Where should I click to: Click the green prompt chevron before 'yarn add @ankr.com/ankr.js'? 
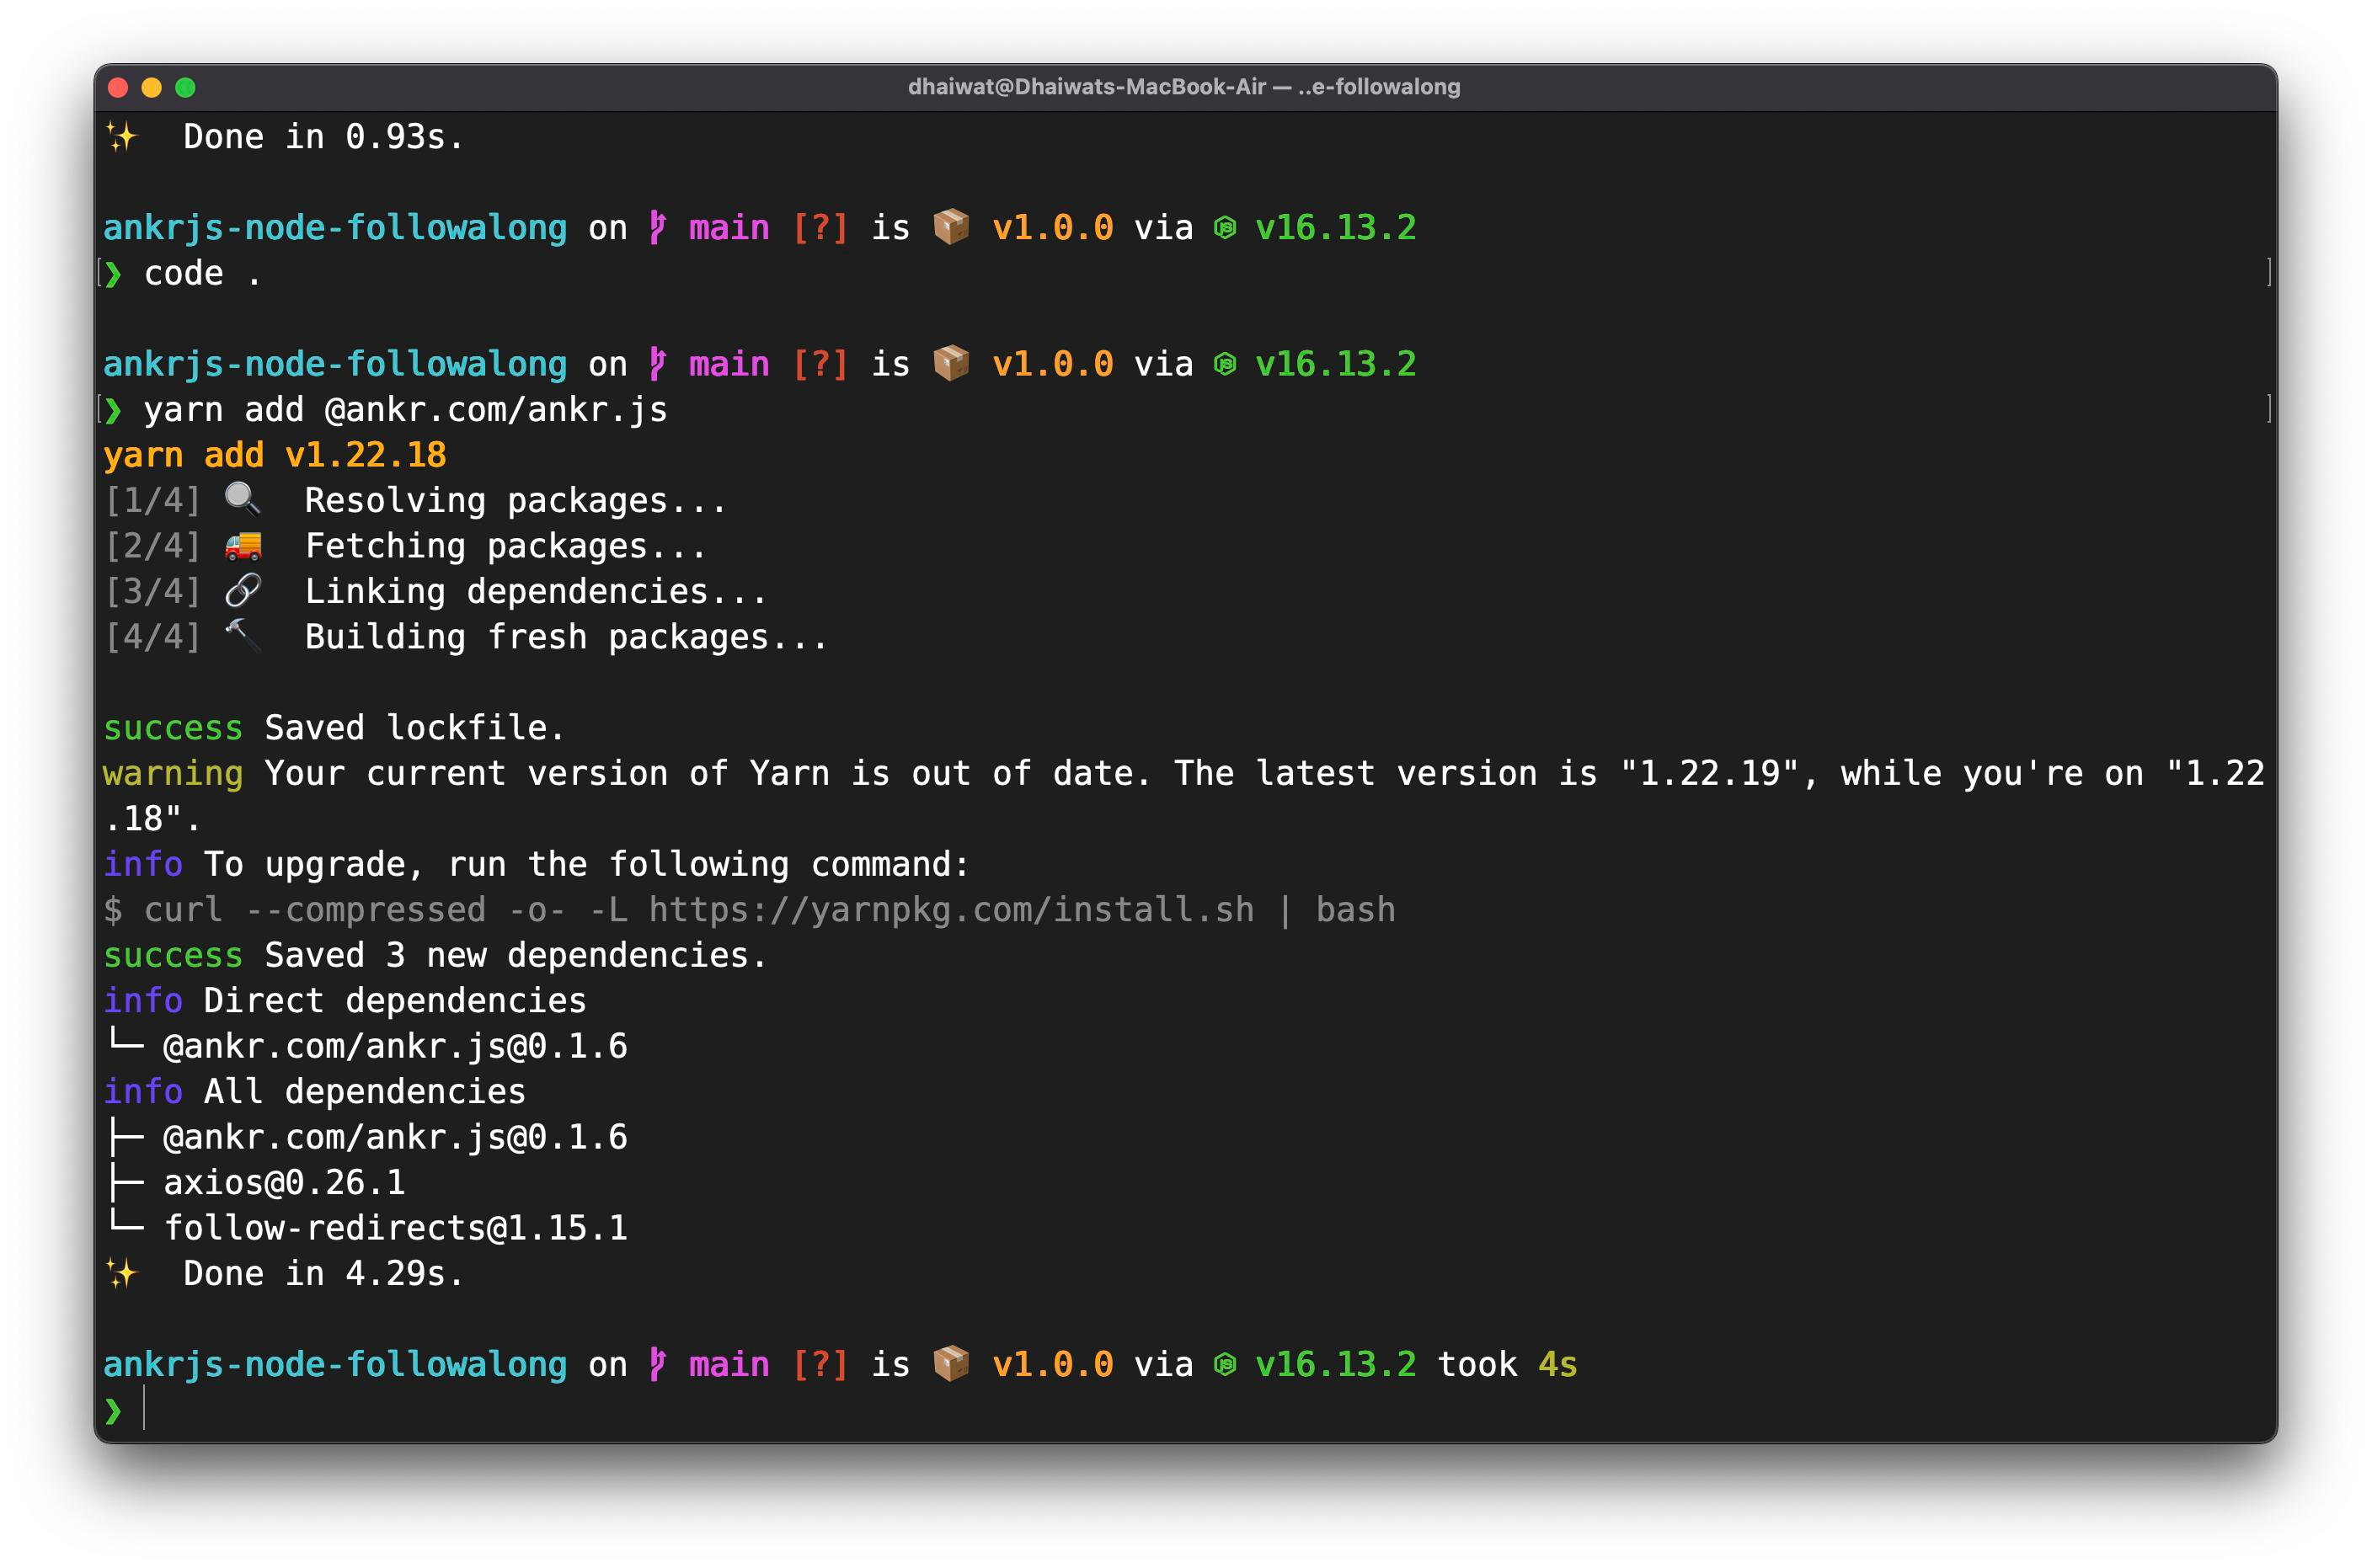(113, 410)
